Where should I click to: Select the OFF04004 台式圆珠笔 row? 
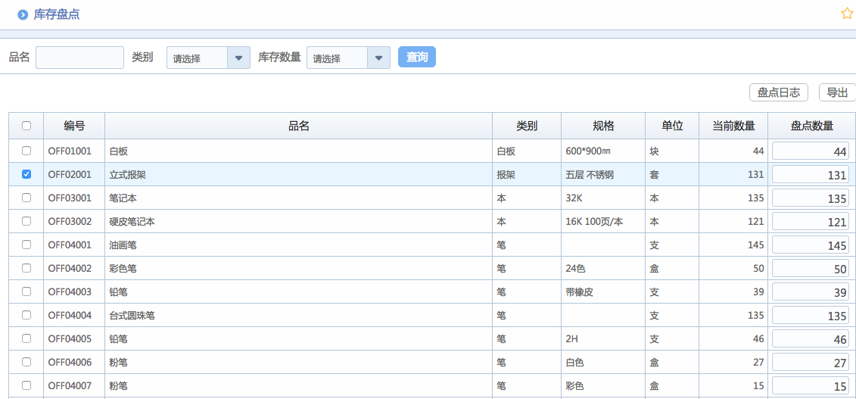(x=26, y=315)
